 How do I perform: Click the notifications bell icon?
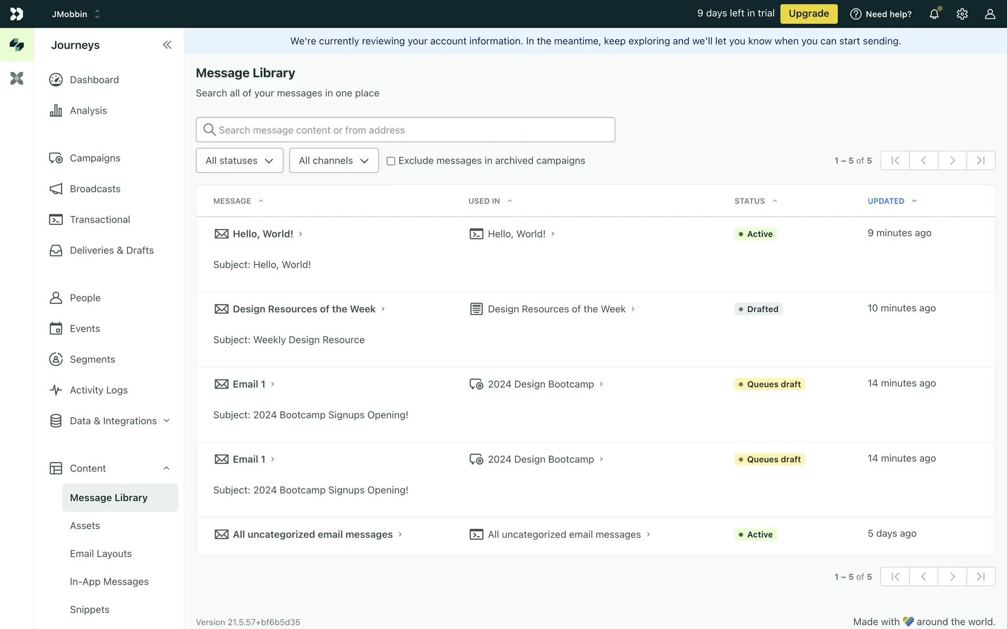934,14
